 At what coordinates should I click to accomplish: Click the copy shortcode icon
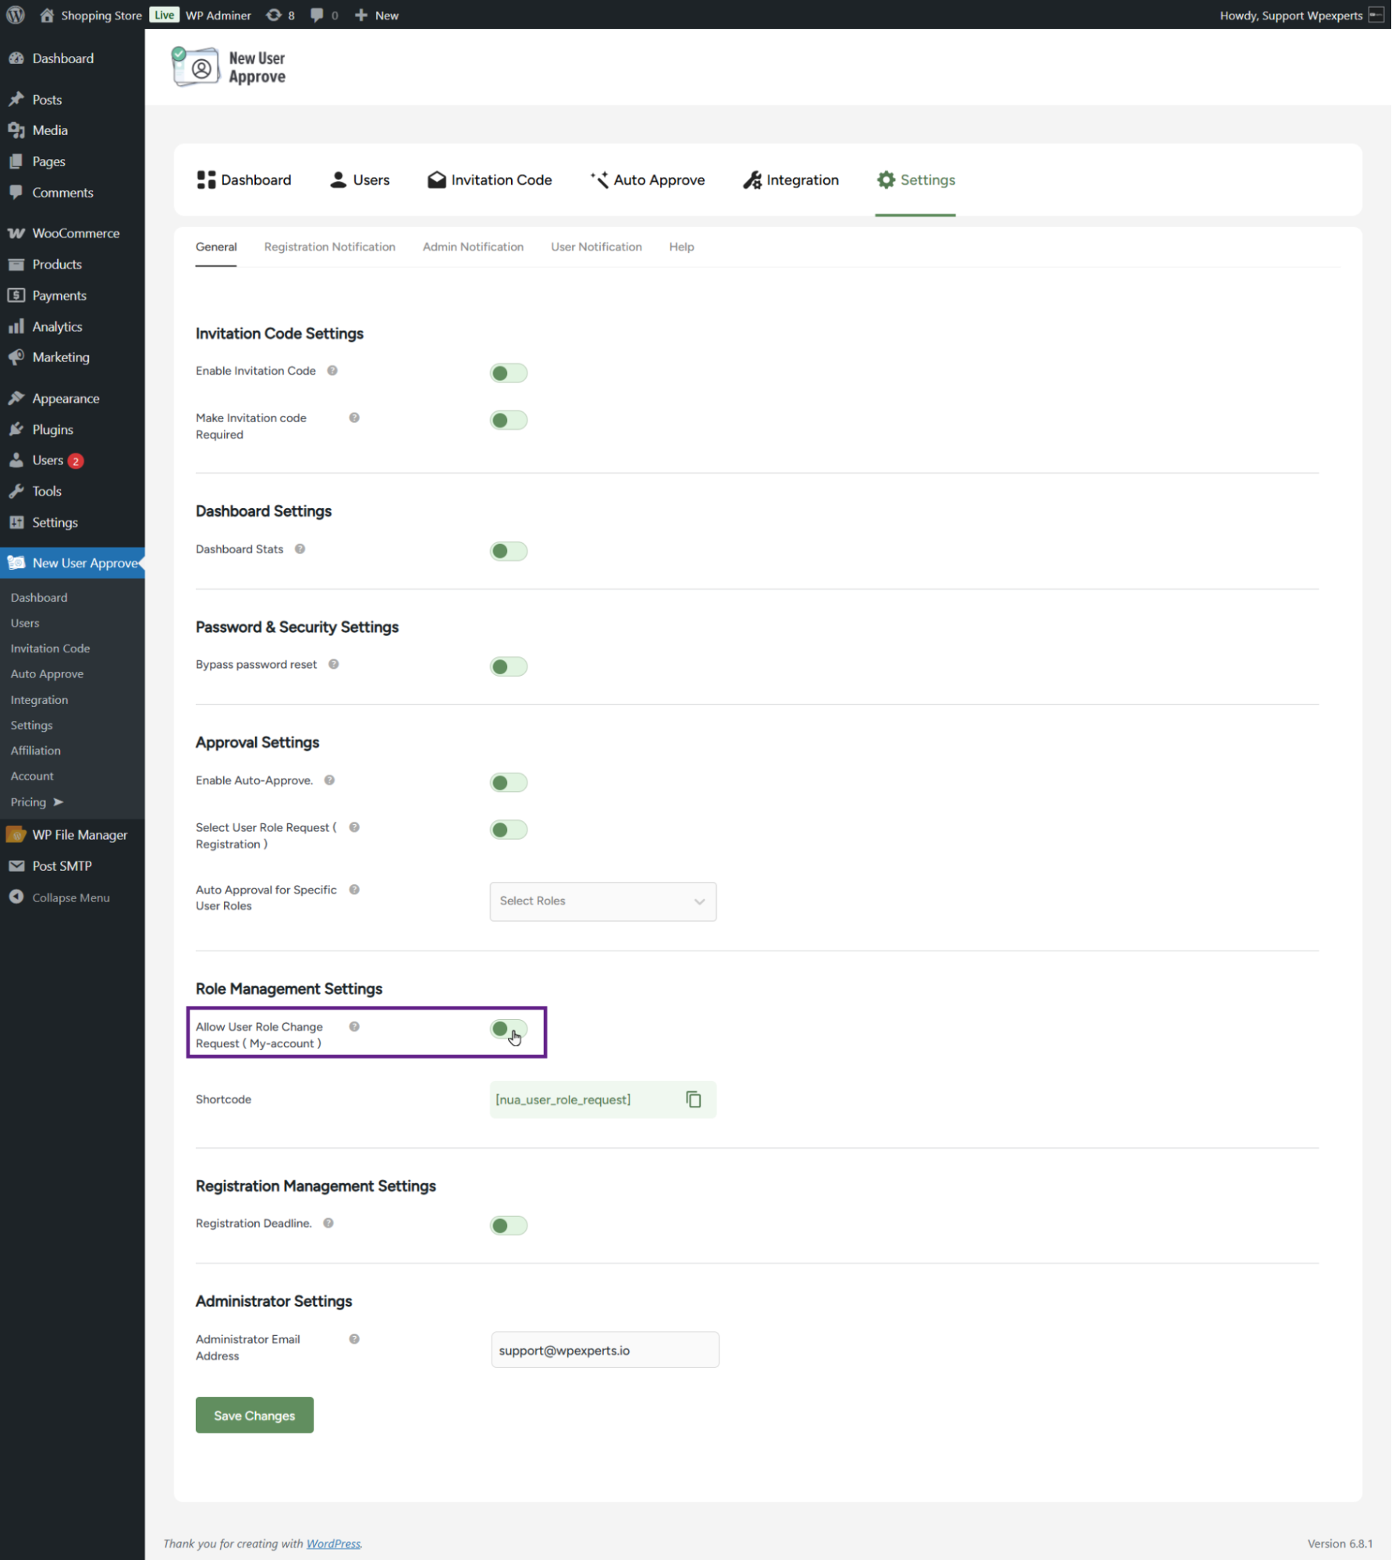coord(693,1100)
